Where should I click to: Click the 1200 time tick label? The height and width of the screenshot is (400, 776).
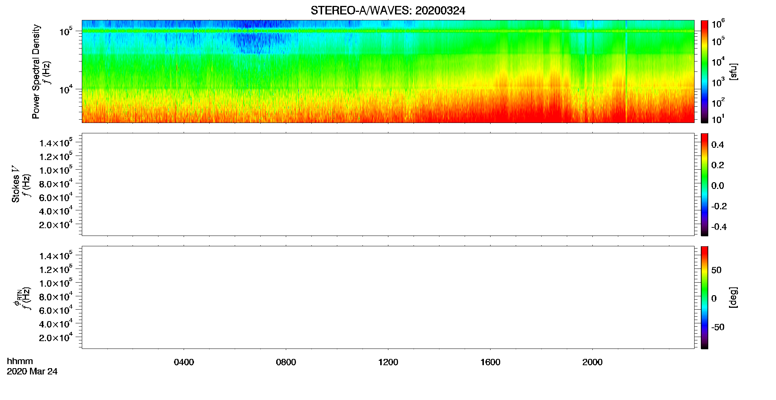[x=388, y=362]
